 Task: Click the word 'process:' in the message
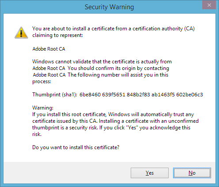tap(42, 81)
